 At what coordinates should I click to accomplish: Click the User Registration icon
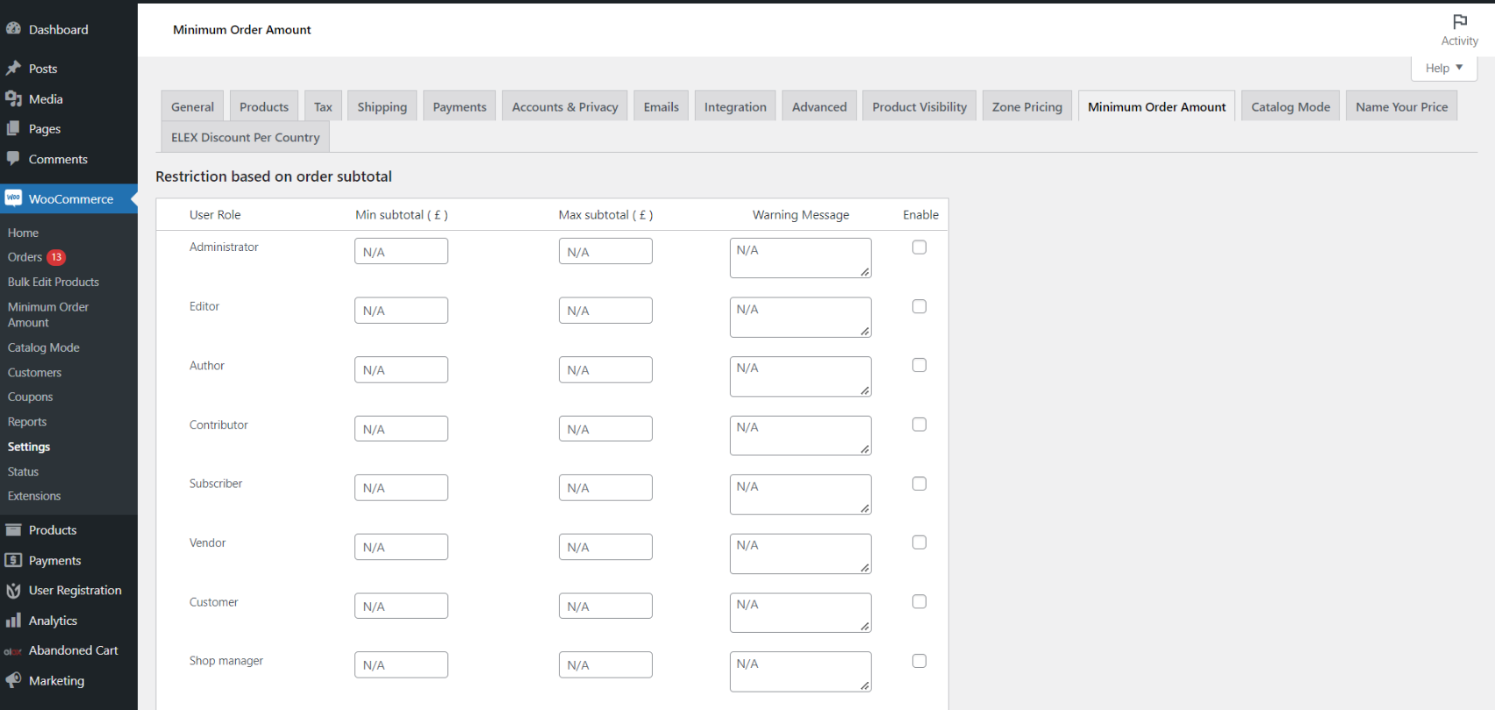[13, 591]
